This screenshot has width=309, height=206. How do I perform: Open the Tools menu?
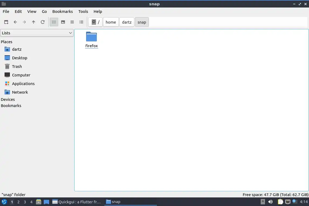click(83, 12)
